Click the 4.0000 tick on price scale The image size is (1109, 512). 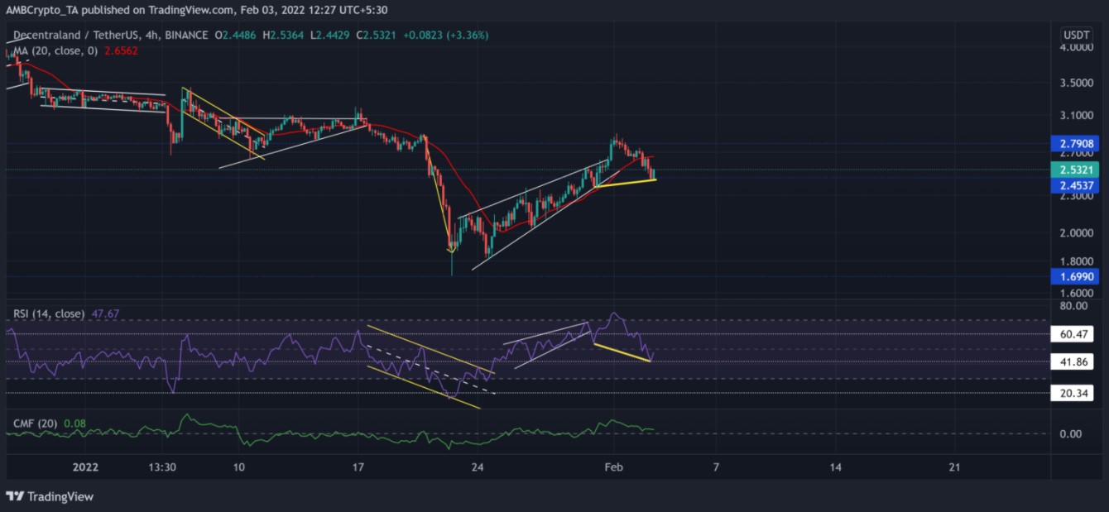pos(1077,48)
